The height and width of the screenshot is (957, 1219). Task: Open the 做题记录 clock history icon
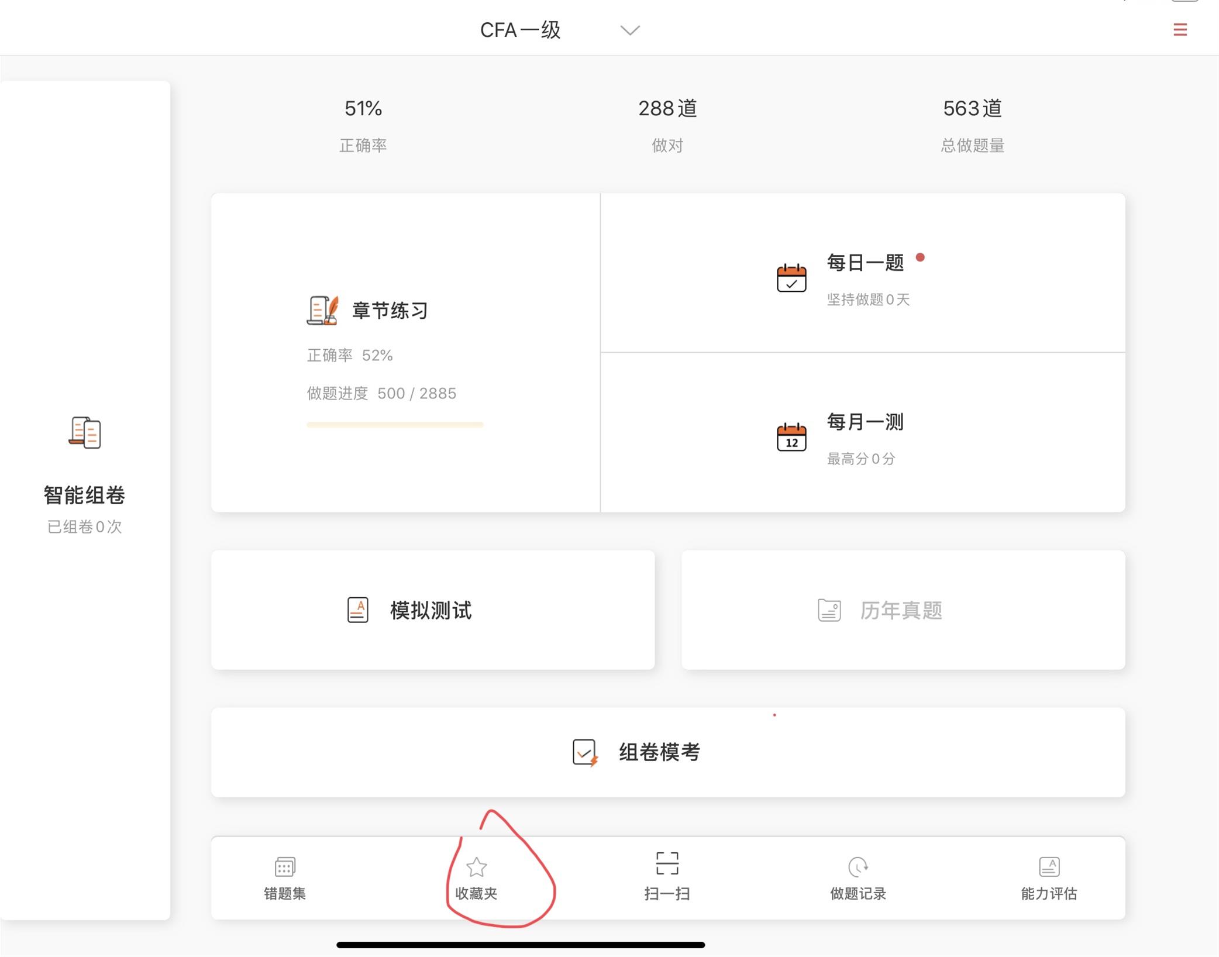point(858,866)
